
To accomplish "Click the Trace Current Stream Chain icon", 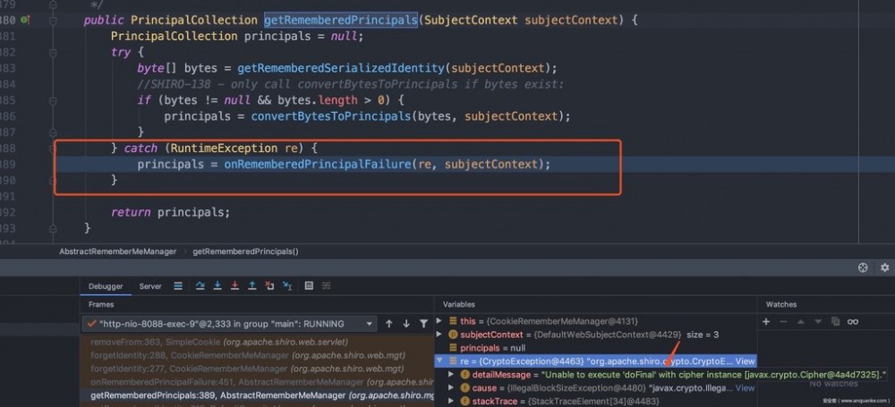I will [x=327, y=286].
